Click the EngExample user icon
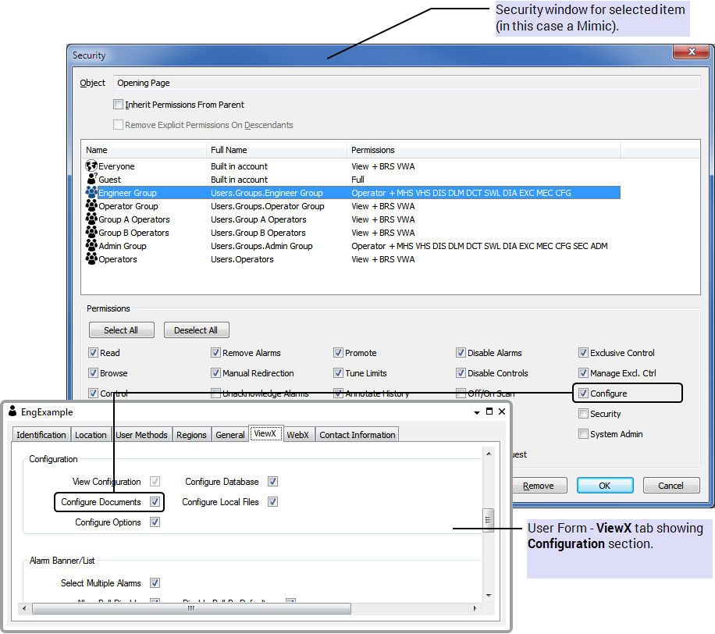 point(12,411)
